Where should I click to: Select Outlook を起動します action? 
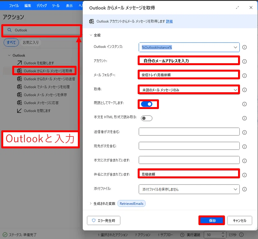pyautogui.click(x=39, y=63)
